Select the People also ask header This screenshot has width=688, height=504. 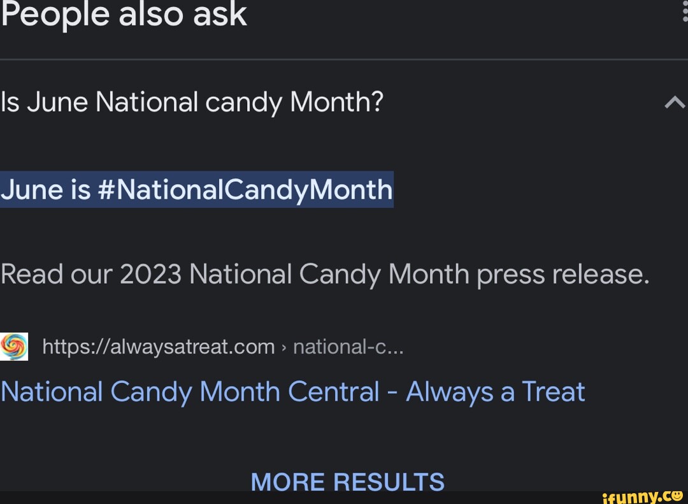click(124, 14)
